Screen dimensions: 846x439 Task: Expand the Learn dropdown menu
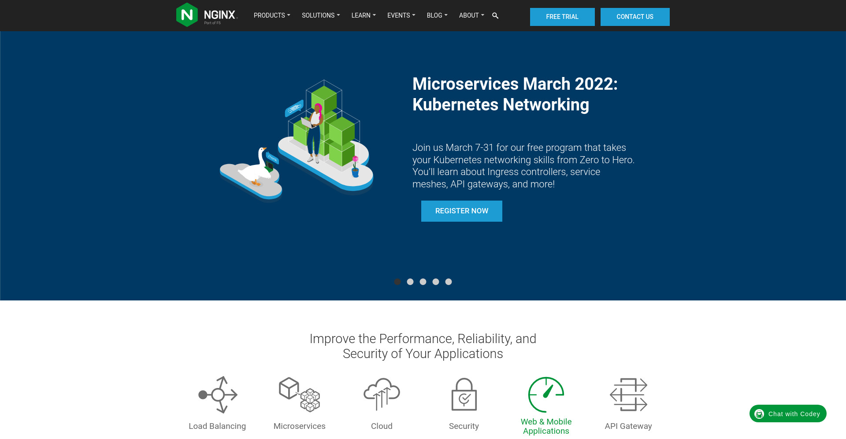364,15
